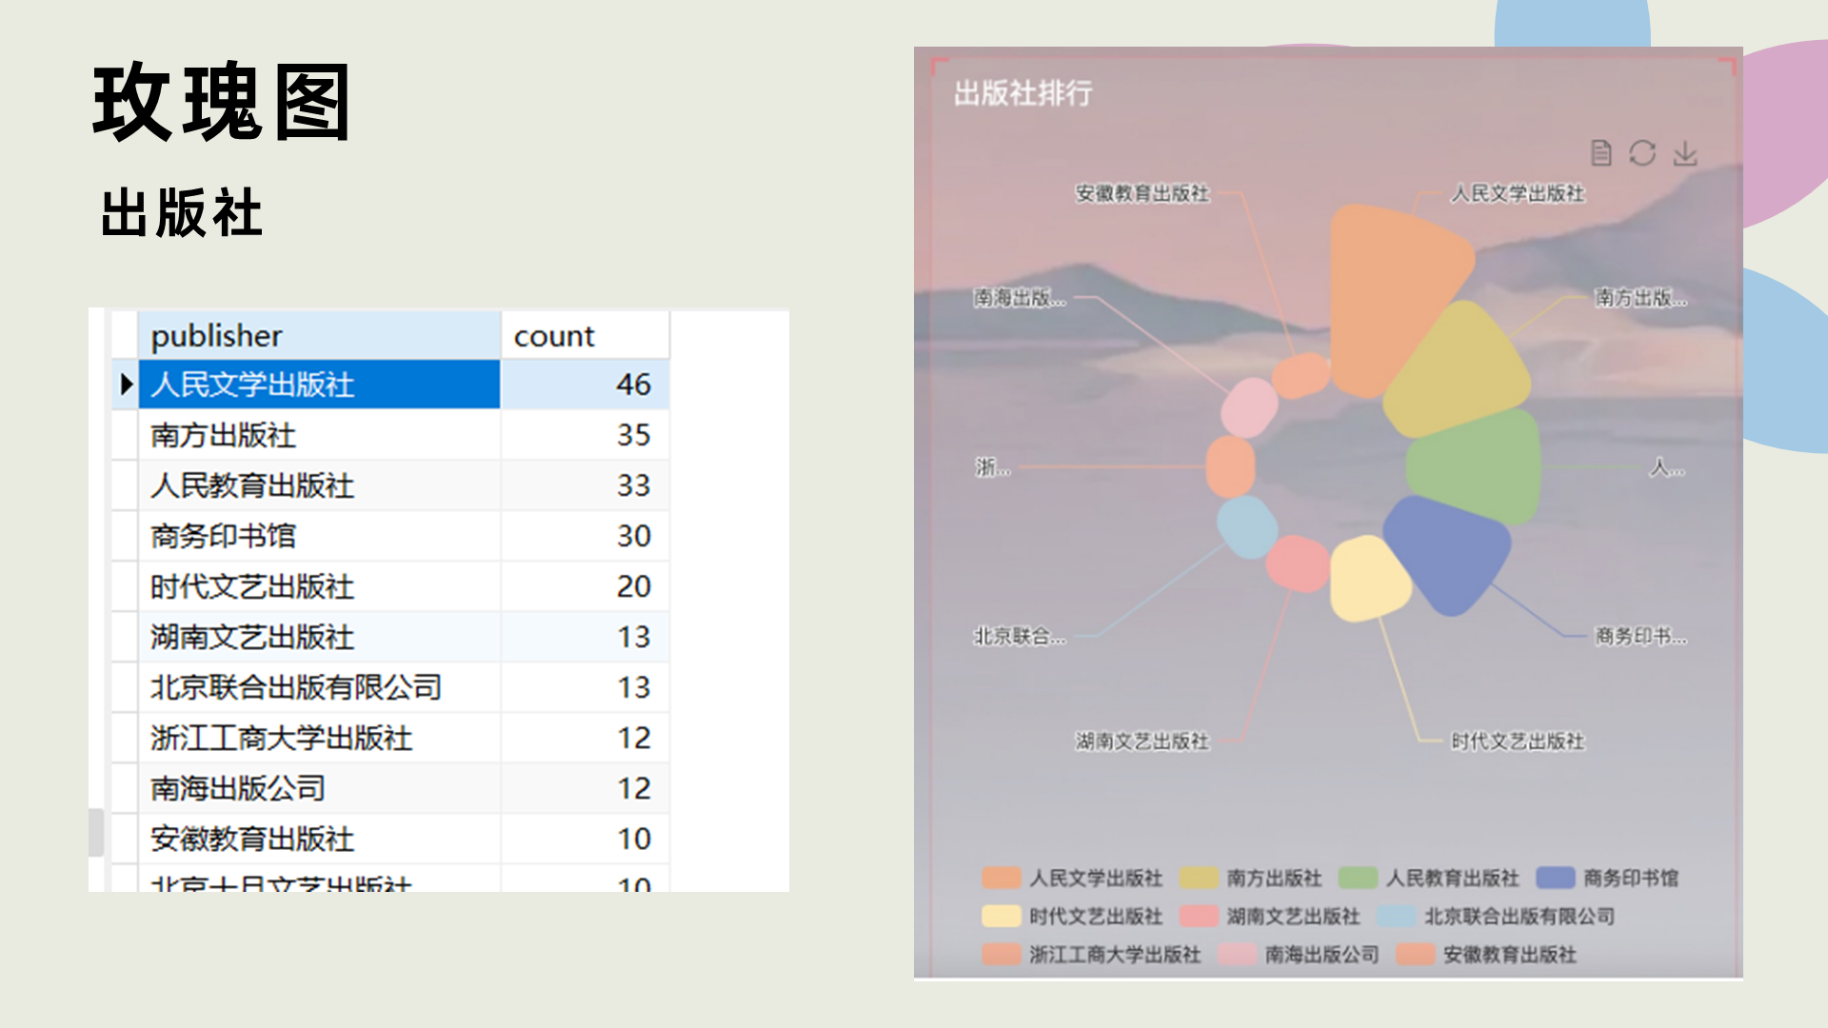Click the light blue 北京联合 petal
1828x1028 pixels.
click(1246, 526)
